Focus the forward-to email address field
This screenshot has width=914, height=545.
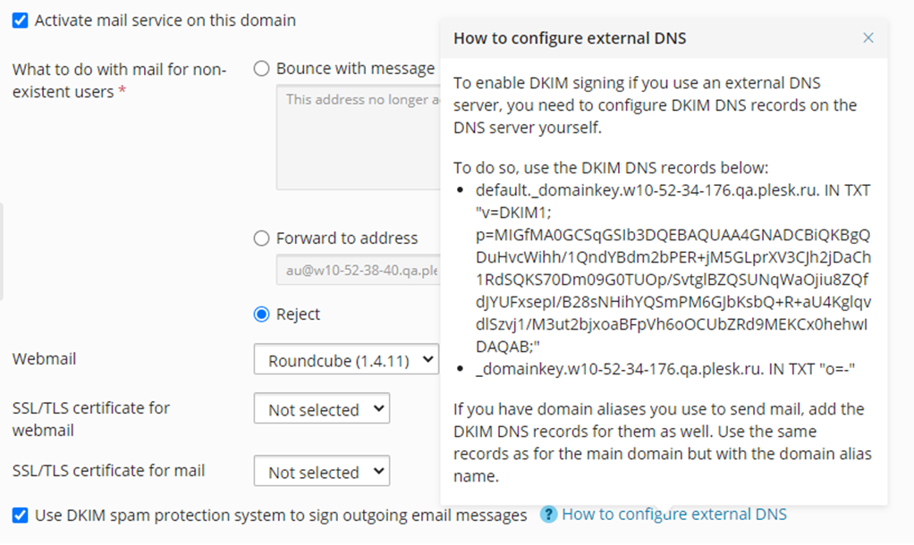358,269
